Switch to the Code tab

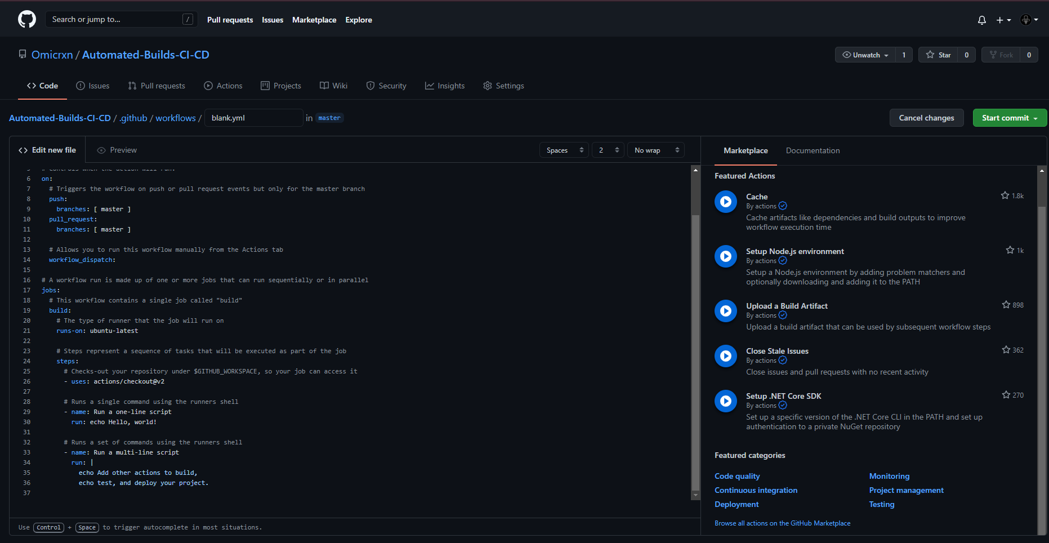point(42,86)
